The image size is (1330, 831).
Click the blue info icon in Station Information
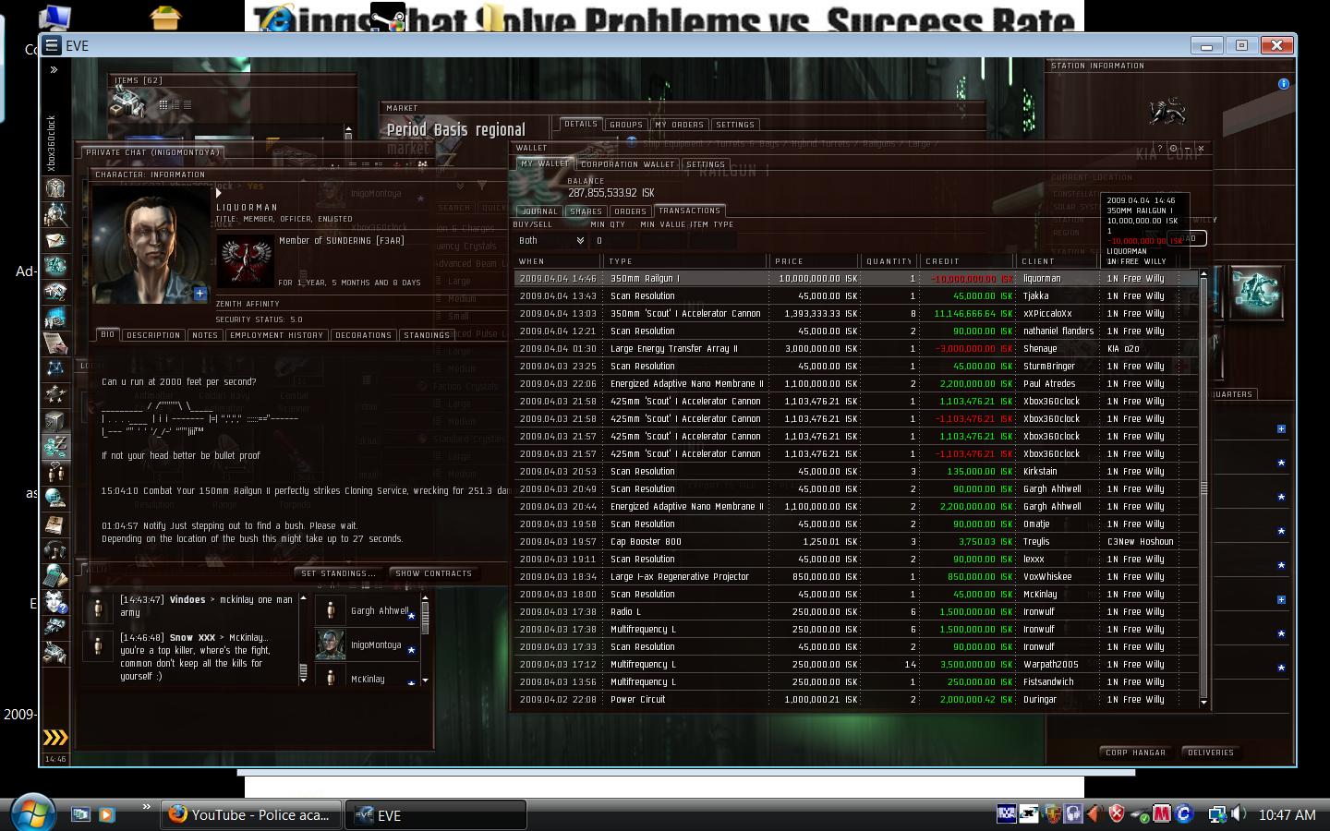[x=1283, y=84]
